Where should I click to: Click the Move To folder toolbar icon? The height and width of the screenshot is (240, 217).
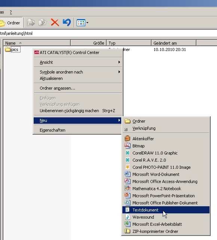point(31,22)
